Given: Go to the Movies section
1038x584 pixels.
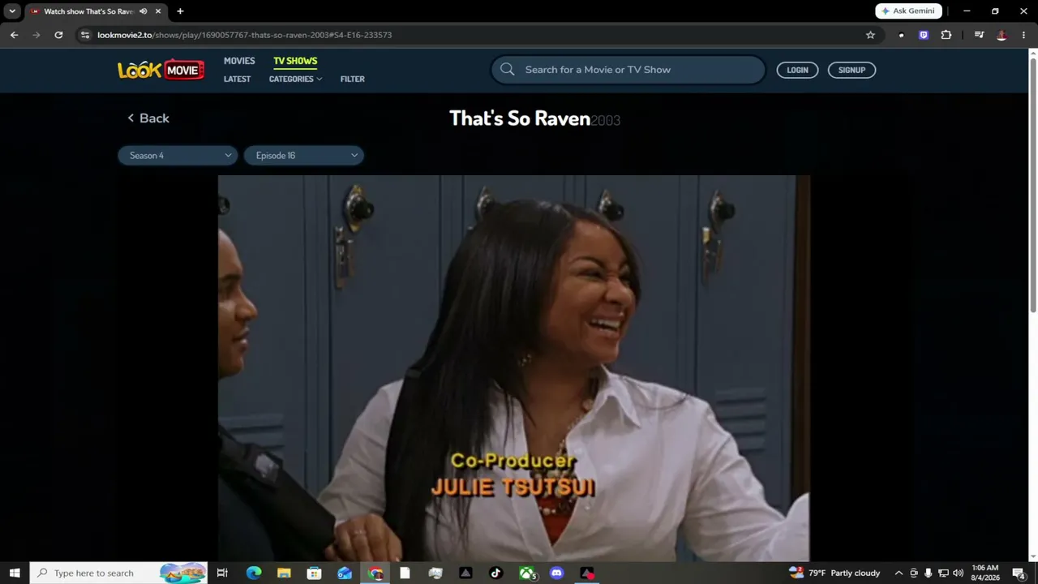Looking at the screenshot, I should [x=239, y=61].
